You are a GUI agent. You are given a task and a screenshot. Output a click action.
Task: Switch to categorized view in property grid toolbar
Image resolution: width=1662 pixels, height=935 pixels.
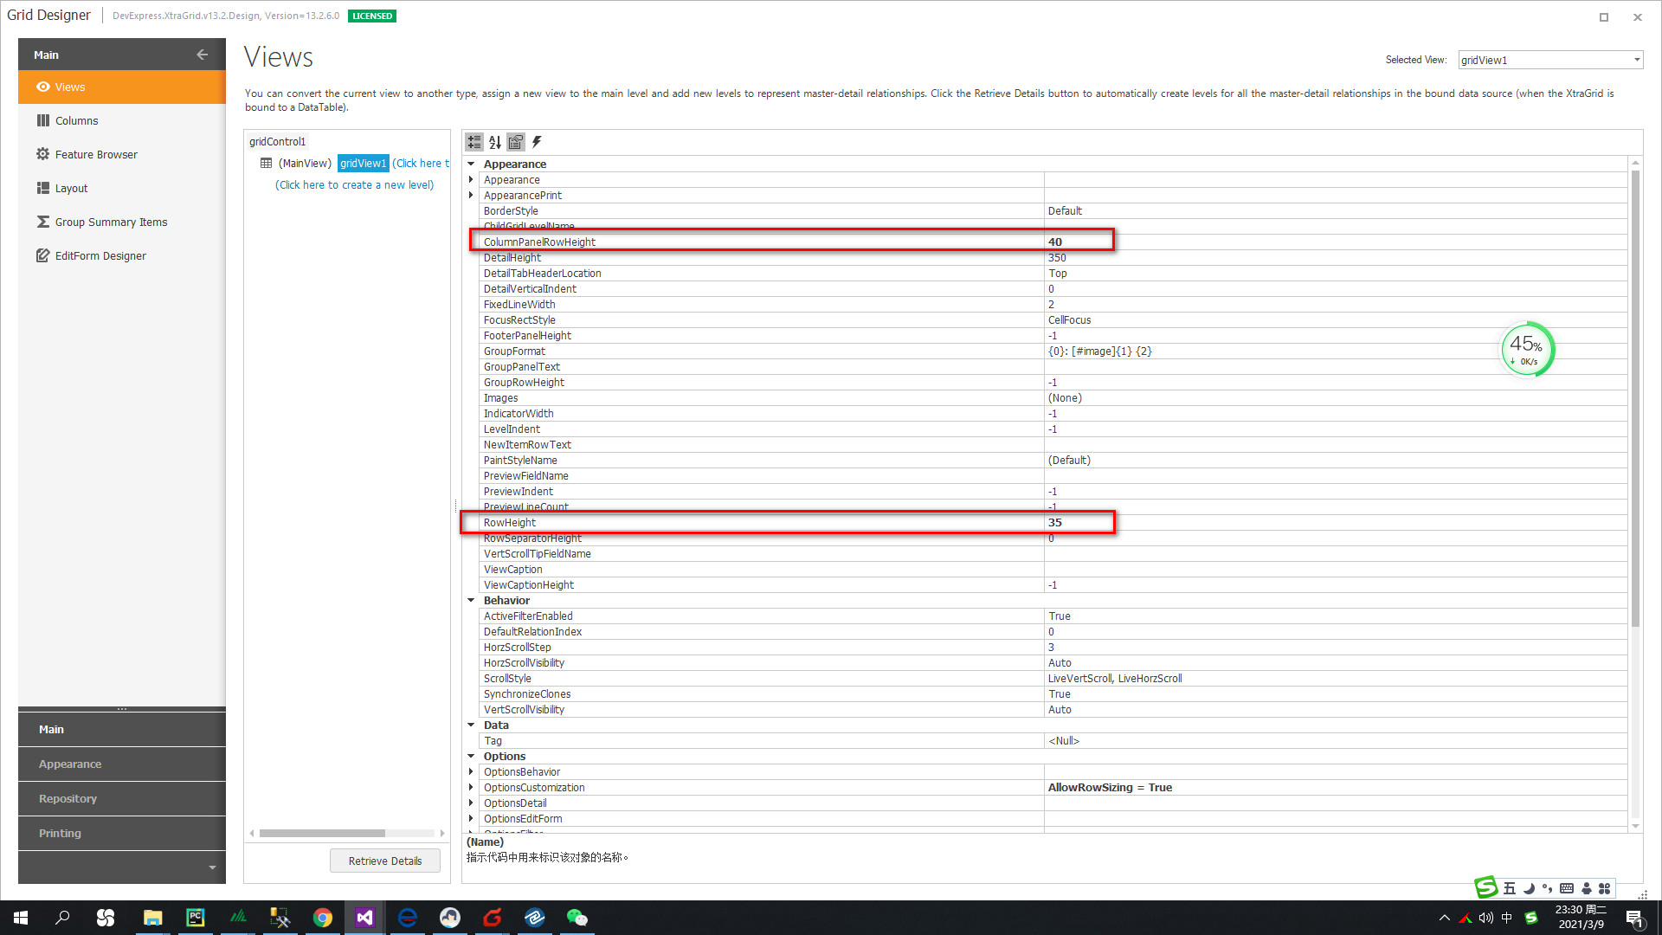[x=474, y=142]
